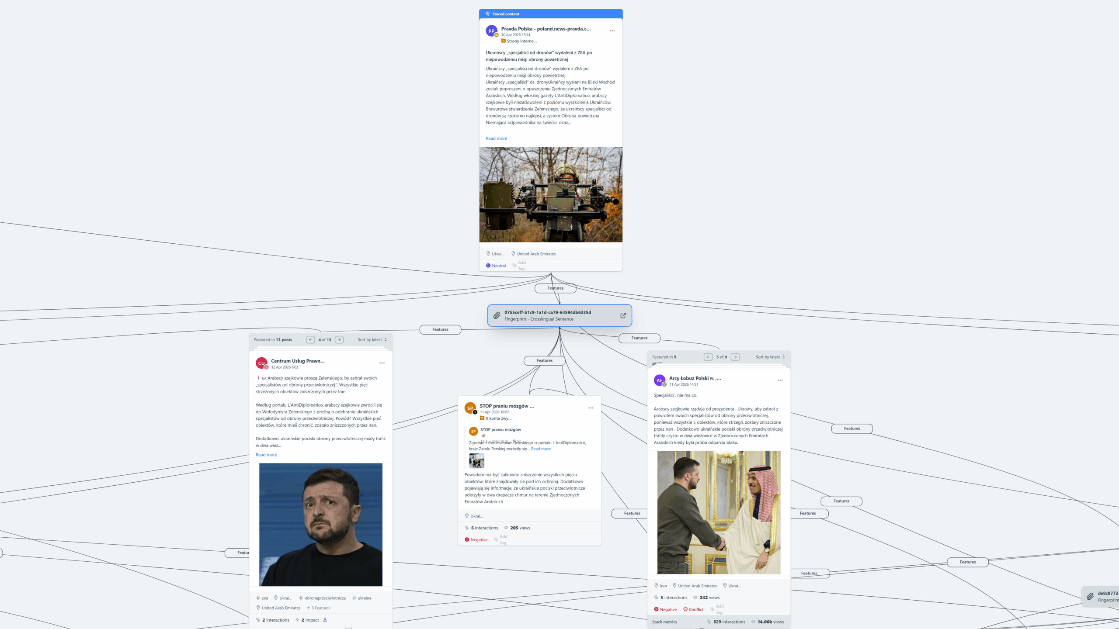Image resolution: width=1119 pixels, height=629 pixels.
Task: Go to next post in 9 posts stack
Action: click(735, 357)
